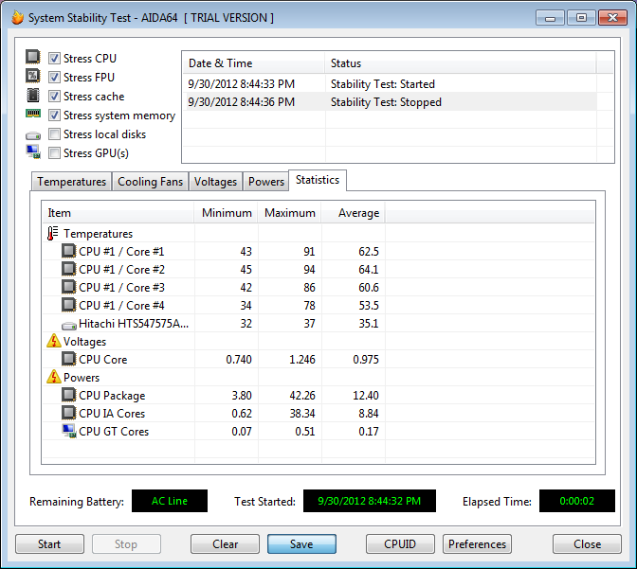Click the monitor icon of CPU GT Cores row

[x=69, y=431]
